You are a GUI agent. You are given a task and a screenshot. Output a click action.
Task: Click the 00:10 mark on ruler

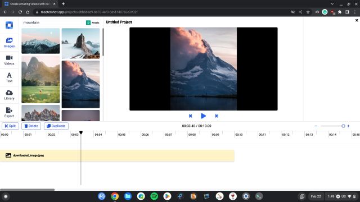pyautogui.click(x=238, y=135)
